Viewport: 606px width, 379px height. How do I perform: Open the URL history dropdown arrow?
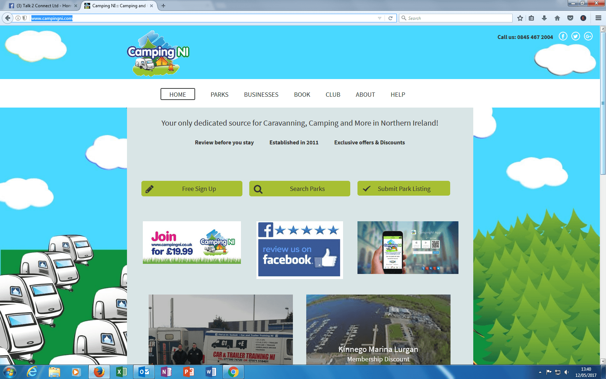click(379, 18)
